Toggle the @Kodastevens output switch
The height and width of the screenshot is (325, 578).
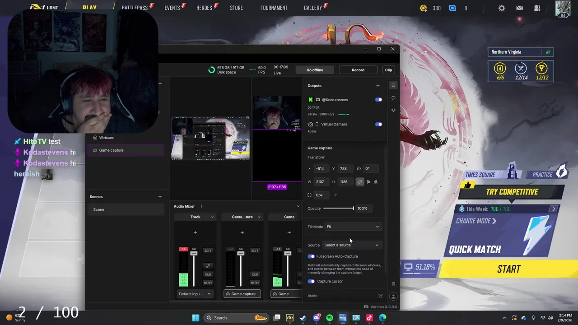coord(378,100)
